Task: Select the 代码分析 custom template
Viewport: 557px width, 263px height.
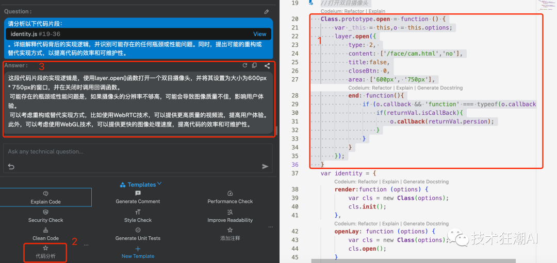Action: coord(45,252)
